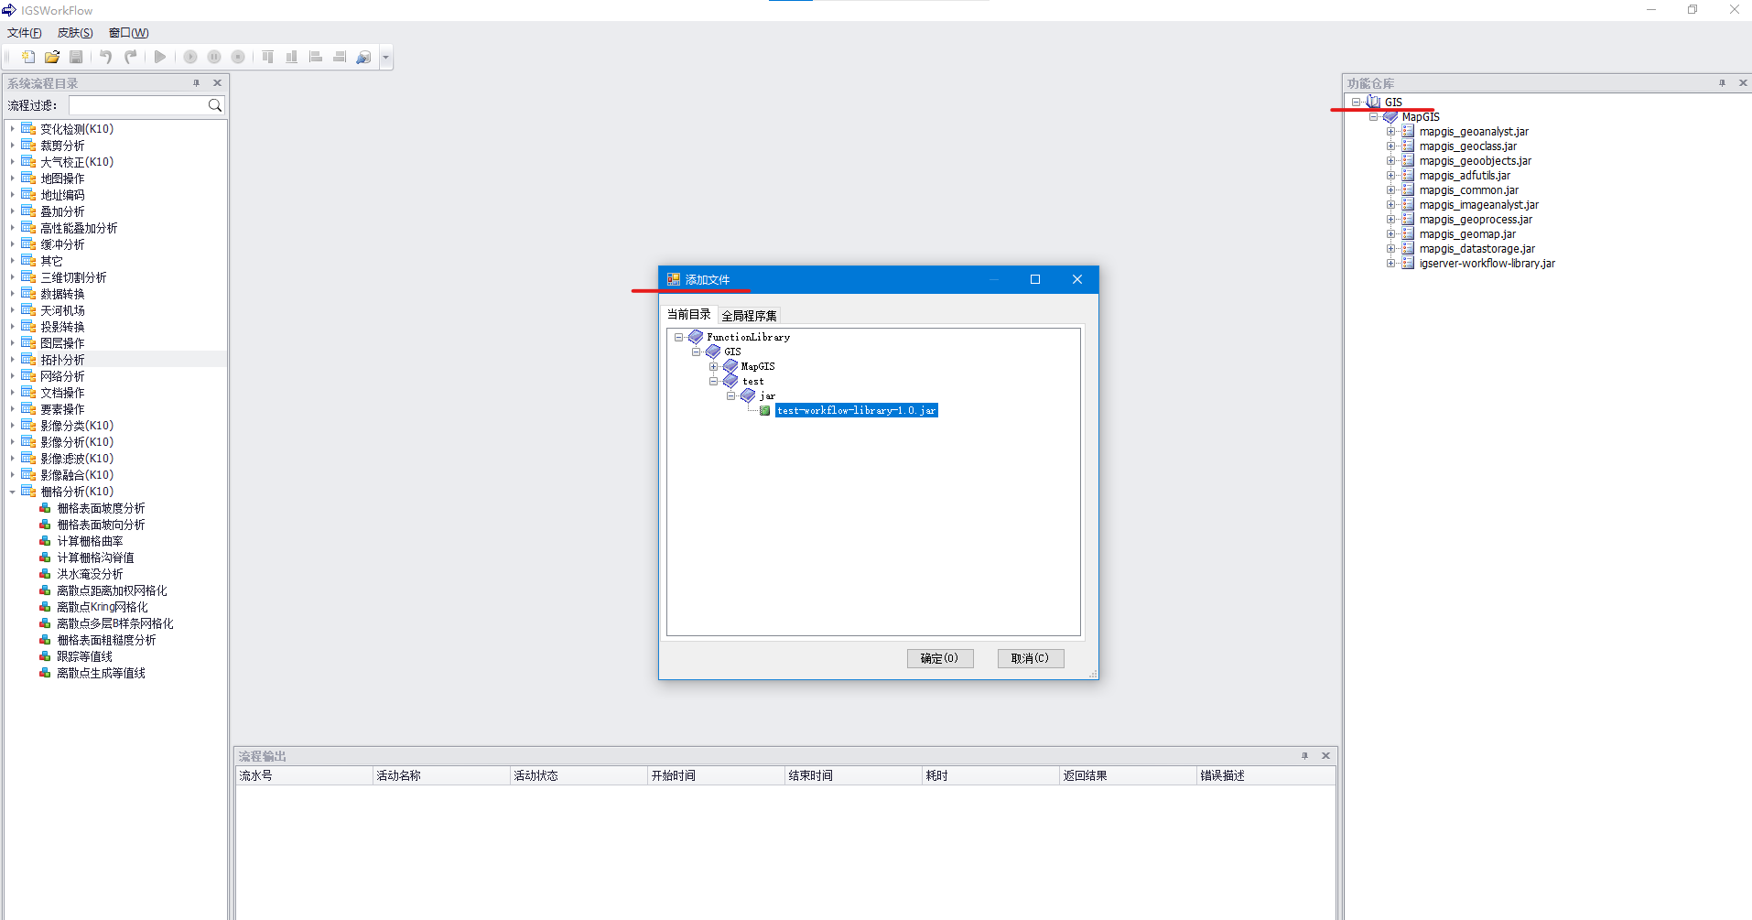Click the 流程过滤 input field

click(137, 105)
